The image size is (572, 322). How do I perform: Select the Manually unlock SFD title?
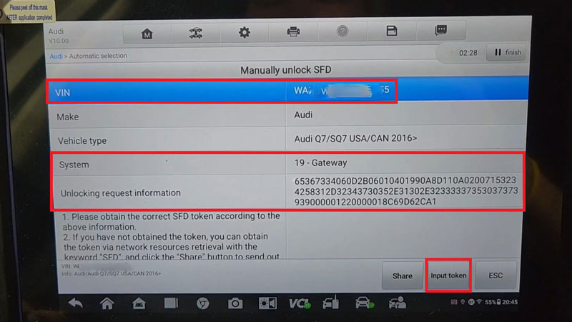pos(285,70)
